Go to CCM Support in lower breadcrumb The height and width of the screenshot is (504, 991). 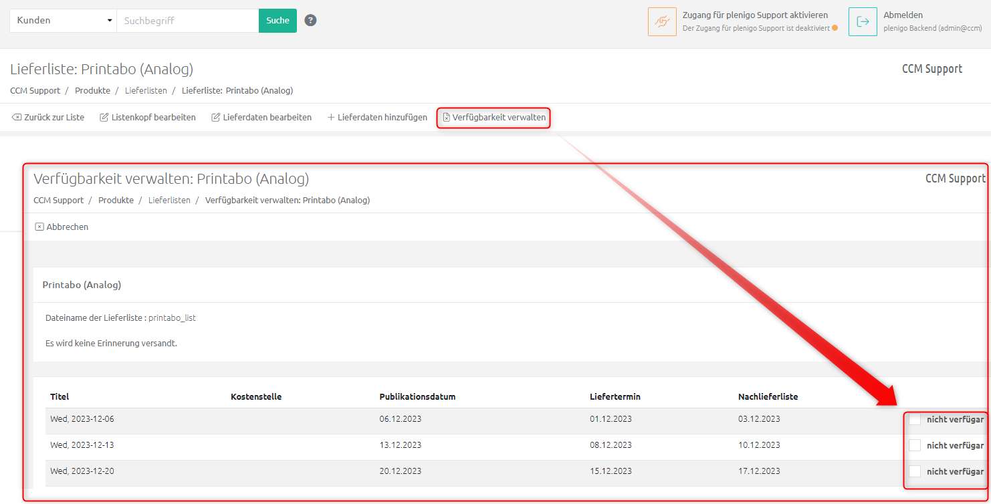tap(58, 200)
